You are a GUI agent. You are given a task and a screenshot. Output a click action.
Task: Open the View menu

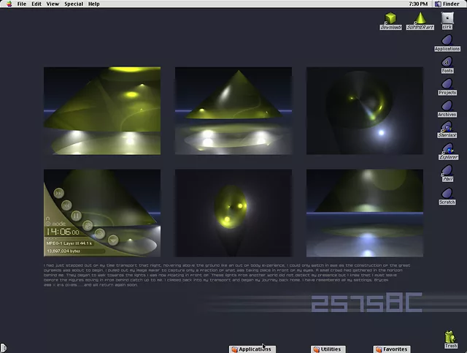53,4
